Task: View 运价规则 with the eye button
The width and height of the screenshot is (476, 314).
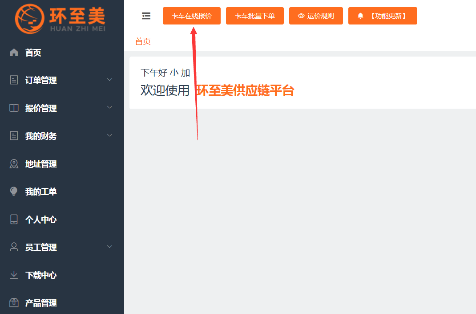Action: point(315,16)
